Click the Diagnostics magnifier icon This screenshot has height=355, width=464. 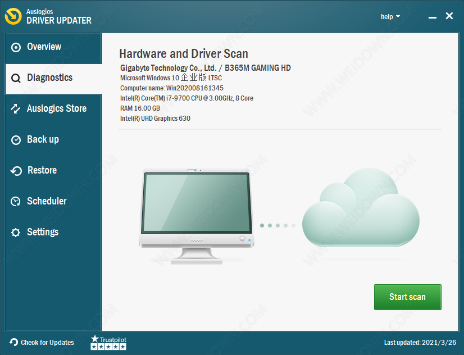[x=16, y=79]
